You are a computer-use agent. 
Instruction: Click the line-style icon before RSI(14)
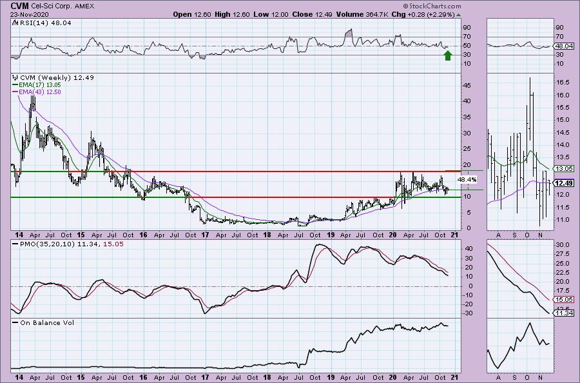click(x=15, y=23)
